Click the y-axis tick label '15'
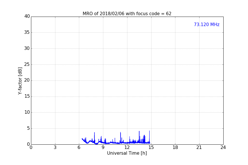The width and height of the screenshot is (248, 165). pos(27,96)
